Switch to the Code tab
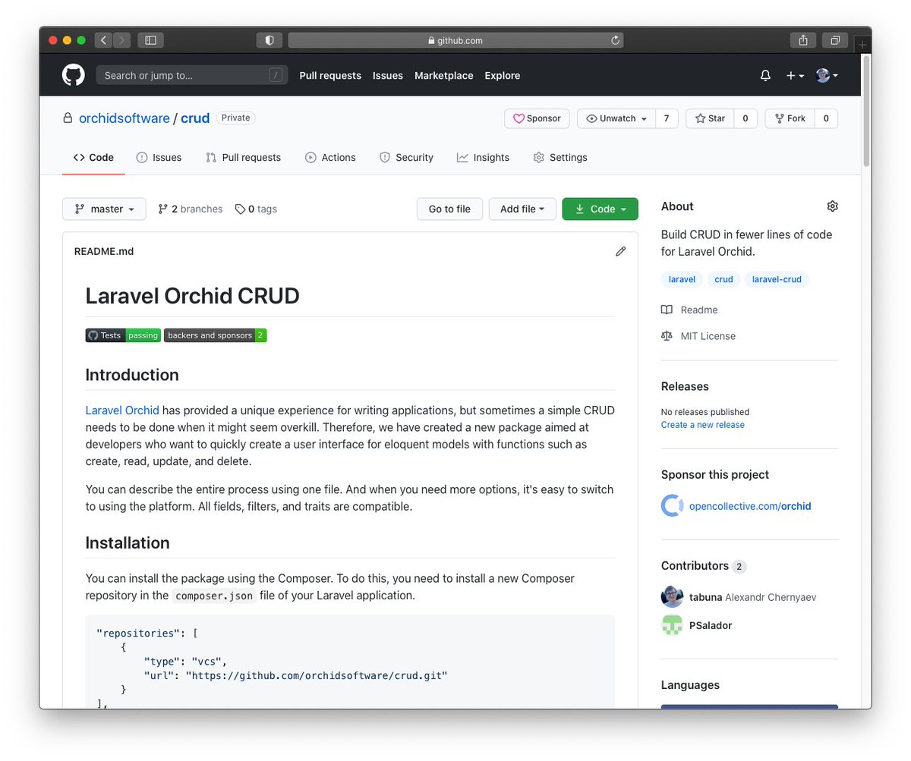The image size is (911, 761). click(x=93, y=157)
